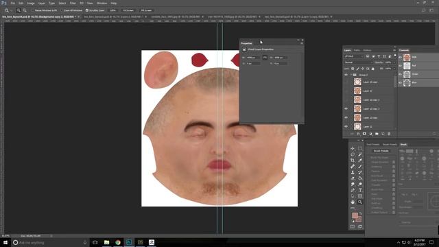The image size is (439, 247).
Task: Click the 100% zoom button
Action: pyautogui.click(x=112, y=10)
